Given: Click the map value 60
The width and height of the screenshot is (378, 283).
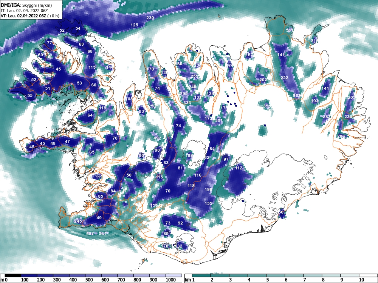Looking at the screenshot, I should 94,85.
